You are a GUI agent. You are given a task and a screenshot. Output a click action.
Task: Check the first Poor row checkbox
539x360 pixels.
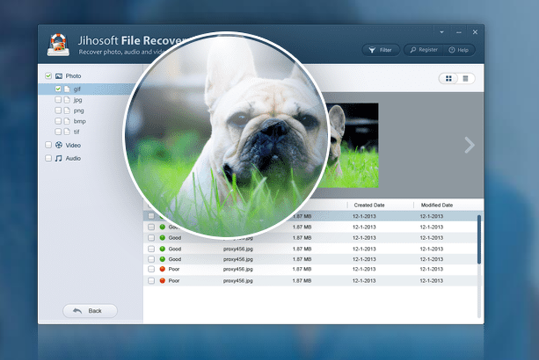(x=151, y=269)
